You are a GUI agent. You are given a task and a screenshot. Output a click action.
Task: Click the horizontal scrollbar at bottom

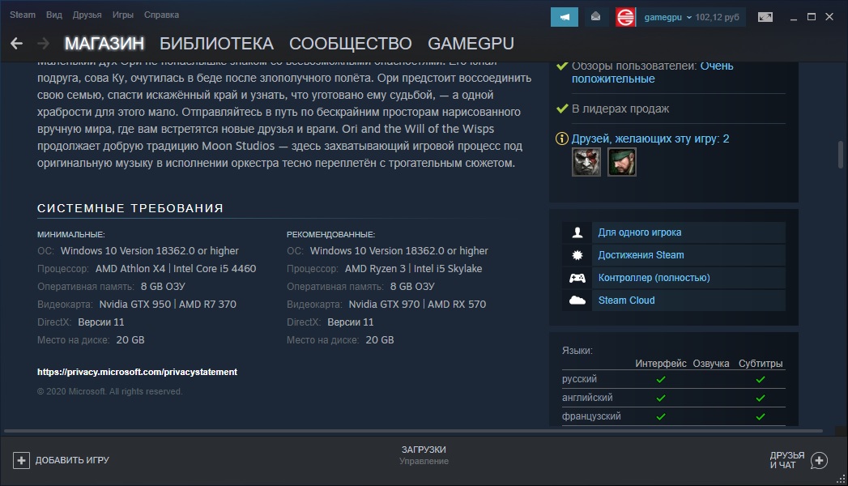click(x=413, y=432)
